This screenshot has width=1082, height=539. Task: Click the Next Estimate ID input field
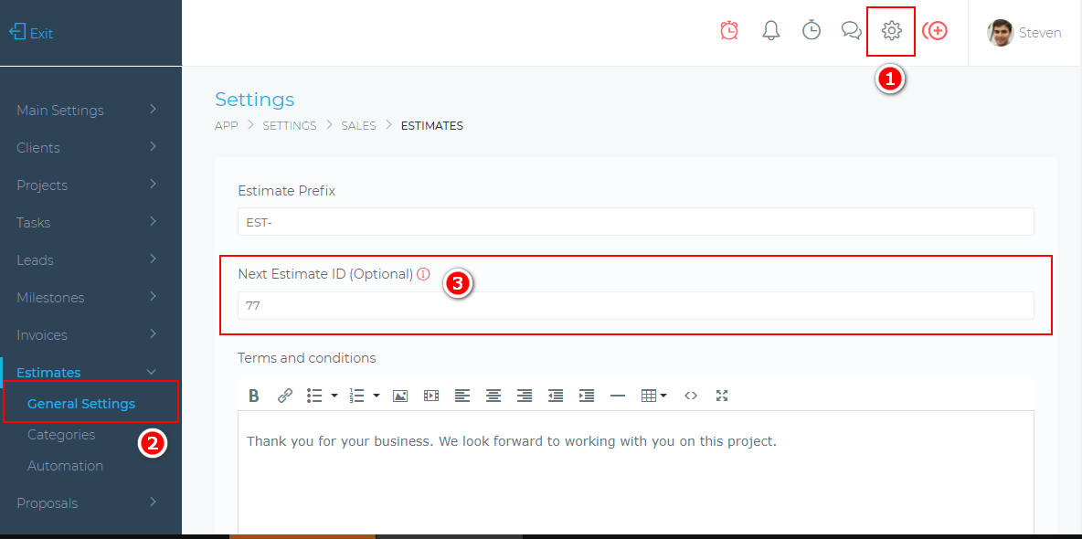click(636, 305)
